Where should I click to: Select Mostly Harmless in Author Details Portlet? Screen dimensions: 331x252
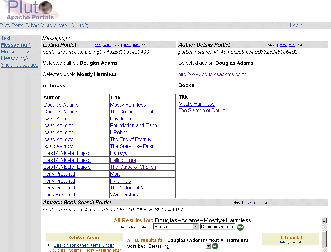pyautogui.click(x=197, y=104)
